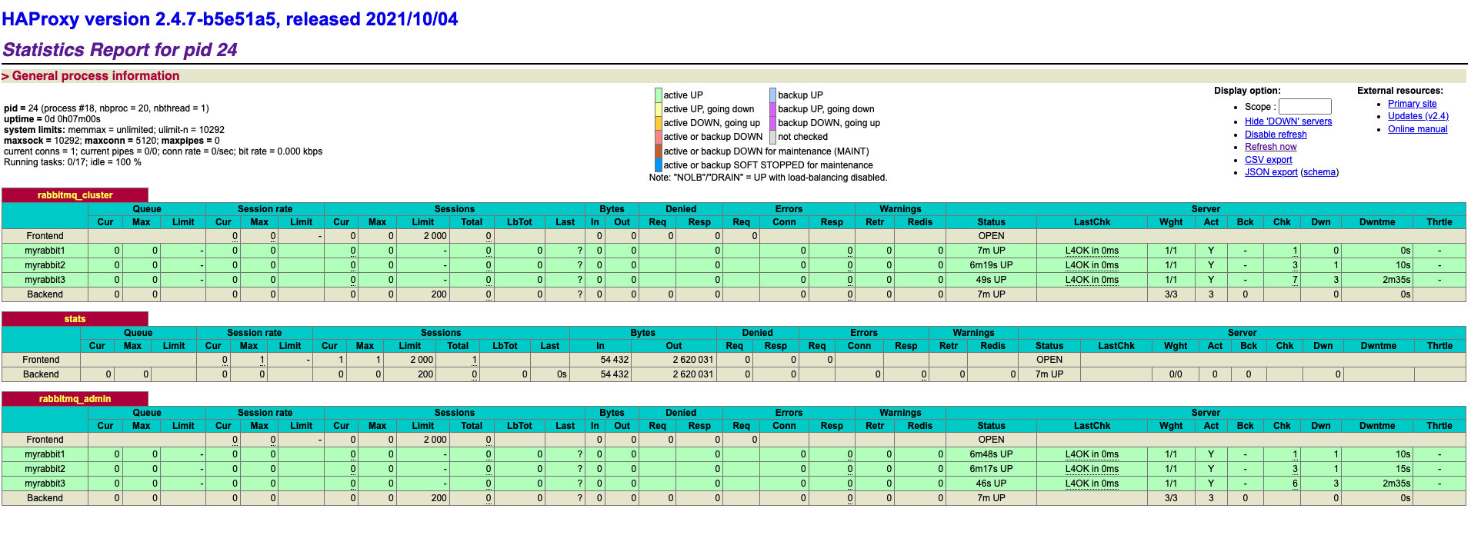Click the stats Frontend OPEN status
The width and height of the screenshot is (1471, 555).
(x=1049, y=360)
